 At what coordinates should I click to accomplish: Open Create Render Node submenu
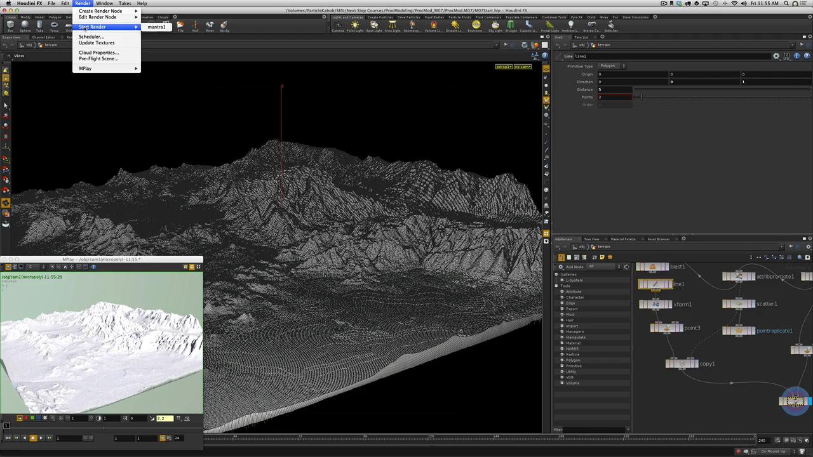click(x=106, y=11)
